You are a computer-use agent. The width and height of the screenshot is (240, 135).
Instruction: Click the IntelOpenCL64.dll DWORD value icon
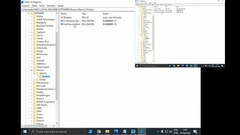pos(62,24)
